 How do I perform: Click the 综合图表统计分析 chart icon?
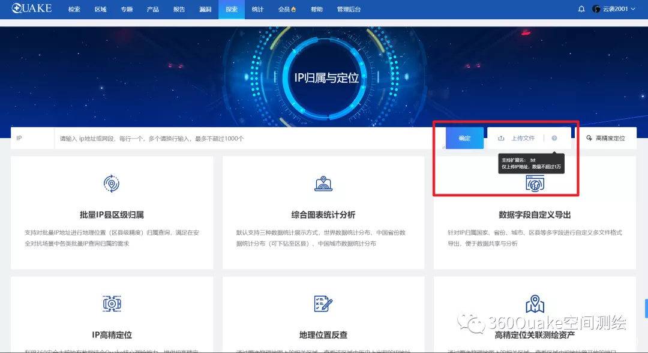tap(323, 184)
